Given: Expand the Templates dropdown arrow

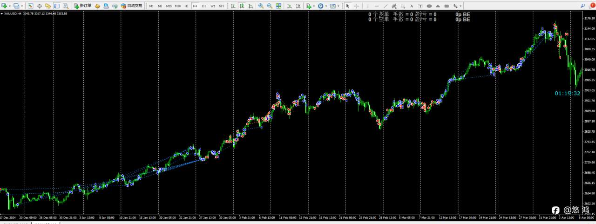Looking at the screenshot, I should pyautogui.click(x=339, y=6).
